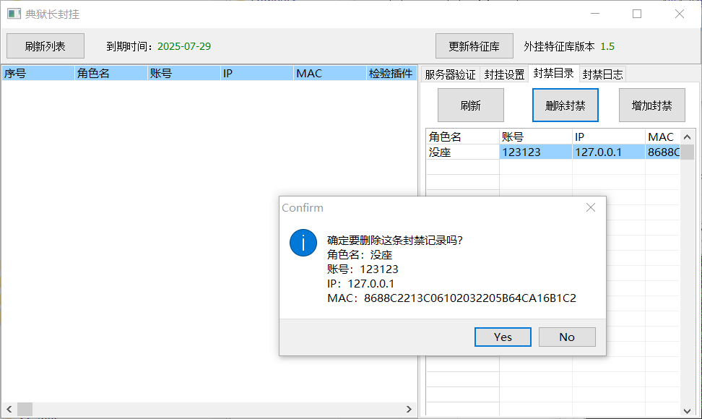Select the 封禁目录 tab
This screenshot has height=419, width=702.
click(x=553, y=73)
